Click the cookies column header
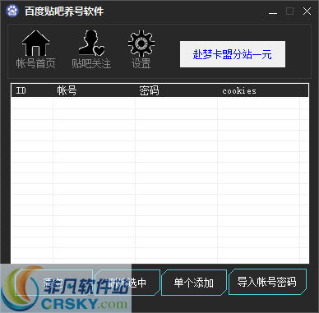This screenshot has width=319, height=313. (258, 90)
